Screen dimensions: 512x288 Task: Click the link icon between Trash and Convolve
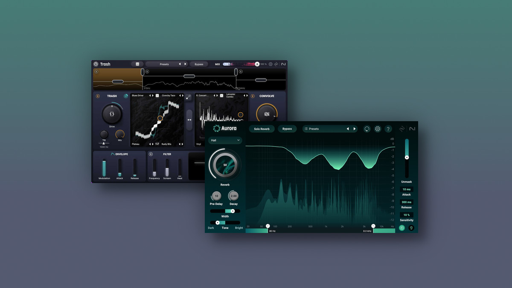pos(189,97)
